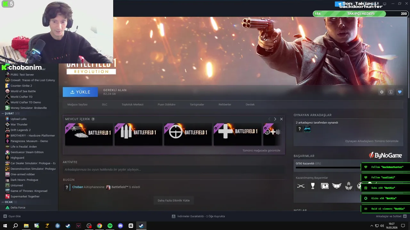This screenshot has width=410, height=230.
Task: Select Drift Legends 2 in library
Action: click(20, 130)
